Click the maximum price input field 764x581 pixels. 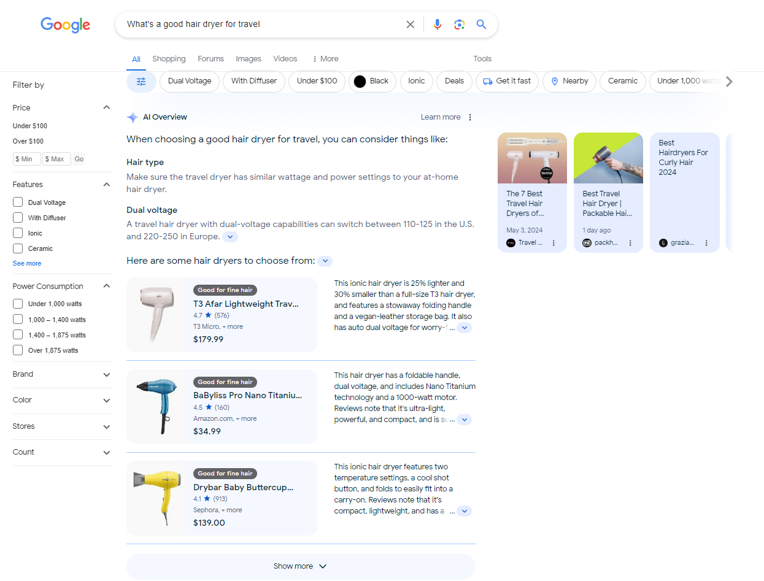tap(57, 159)
